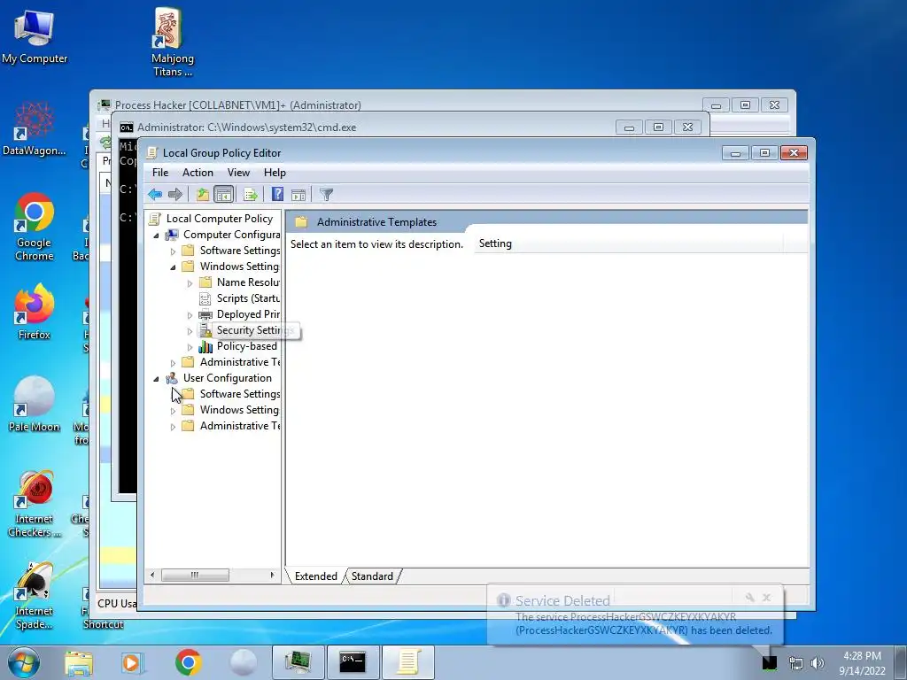The image size is (907, 680).
Task: Close the Service Deleted notification balloon
Action: pos(766,598)
